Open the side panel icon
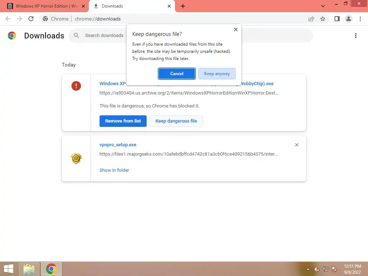 click(337, 19)
